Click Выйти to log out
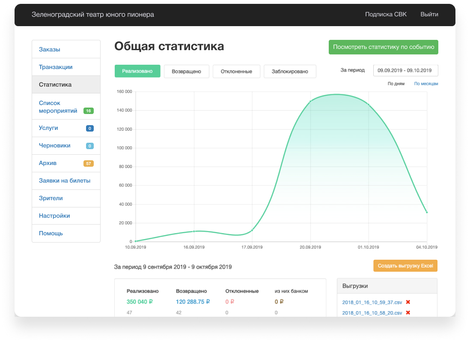 pos(429,15)
